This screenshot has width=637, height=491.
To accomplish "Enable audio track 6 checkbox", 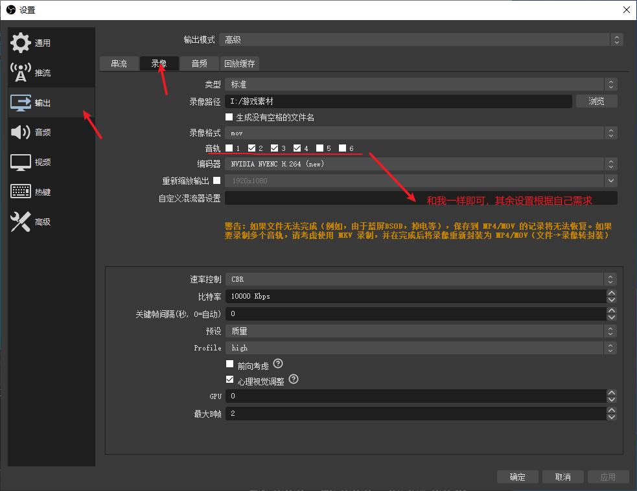I will tap(343, 148).
